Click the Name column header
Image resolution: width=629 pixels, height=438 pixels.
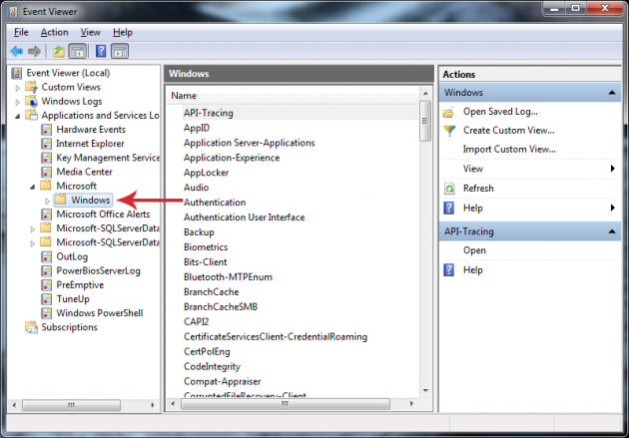point(184,95)
